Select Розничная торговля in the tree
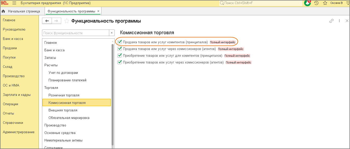Viewport: 350px width, 149px height. pos(64,95)
